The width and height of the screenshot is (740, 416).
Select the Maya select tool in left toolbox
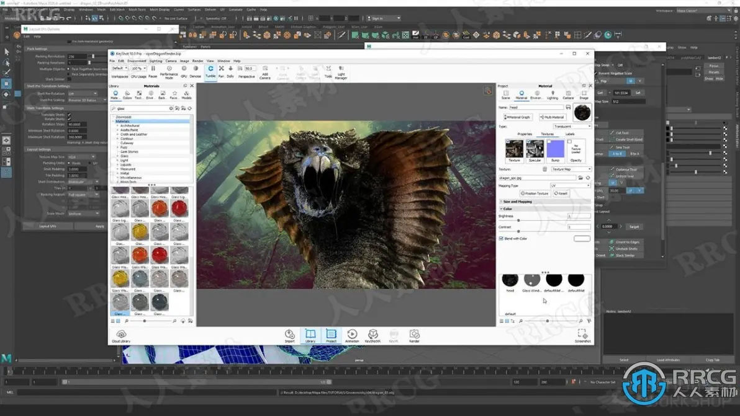(x=7, y=51)
